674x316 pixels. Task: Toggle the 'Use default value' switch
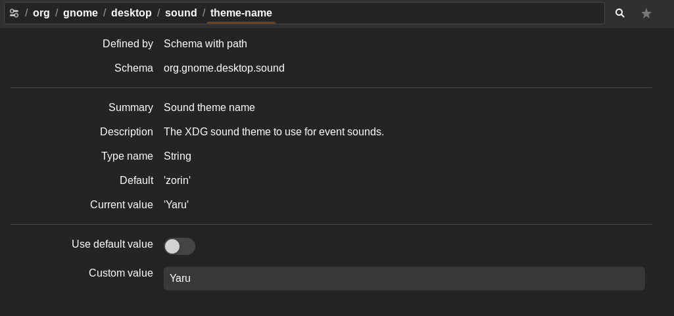[180, 246]
